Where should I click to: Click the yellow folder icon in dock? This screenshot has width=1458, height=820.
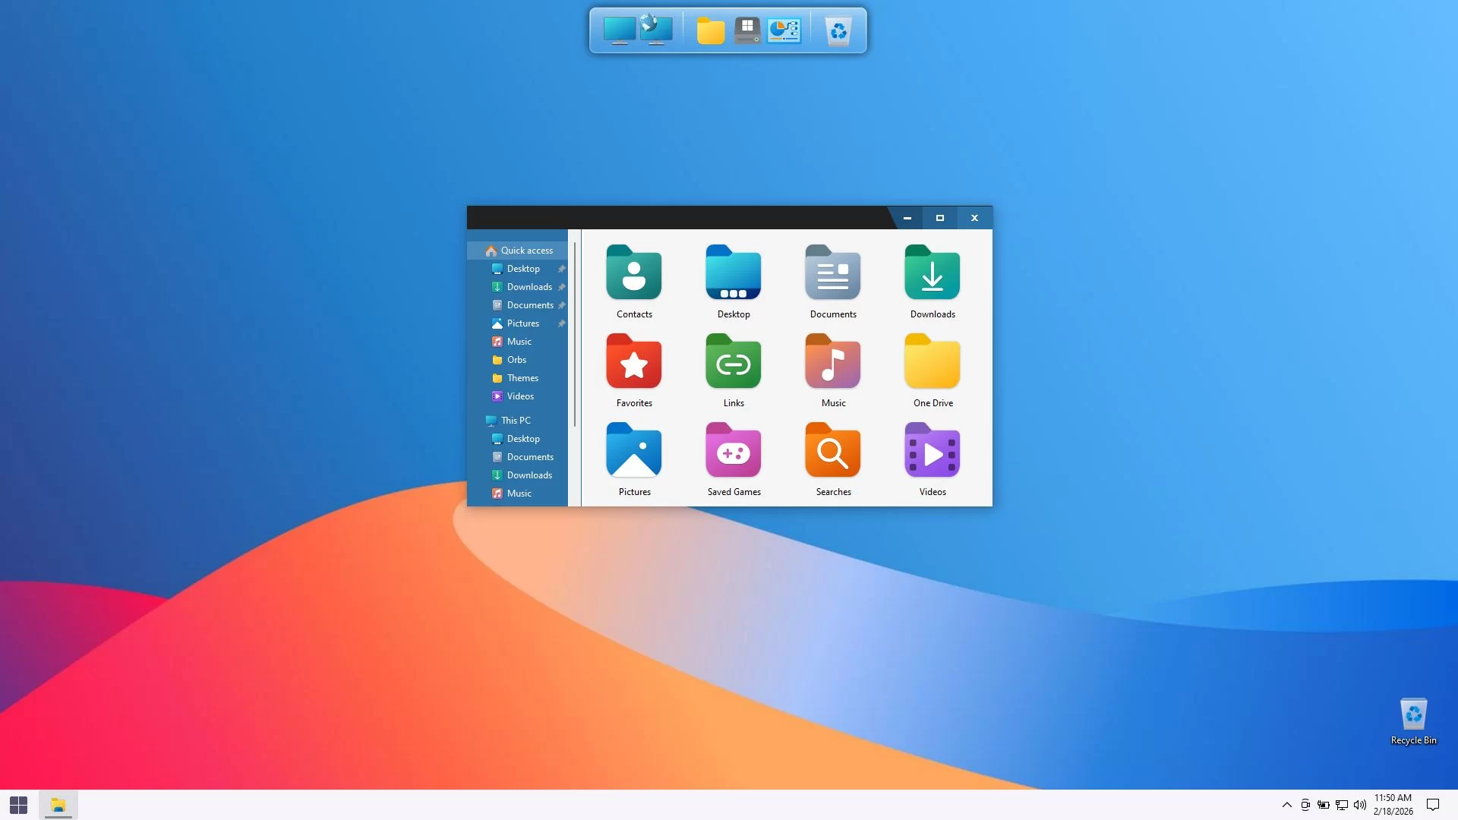(x=710, y=31)
